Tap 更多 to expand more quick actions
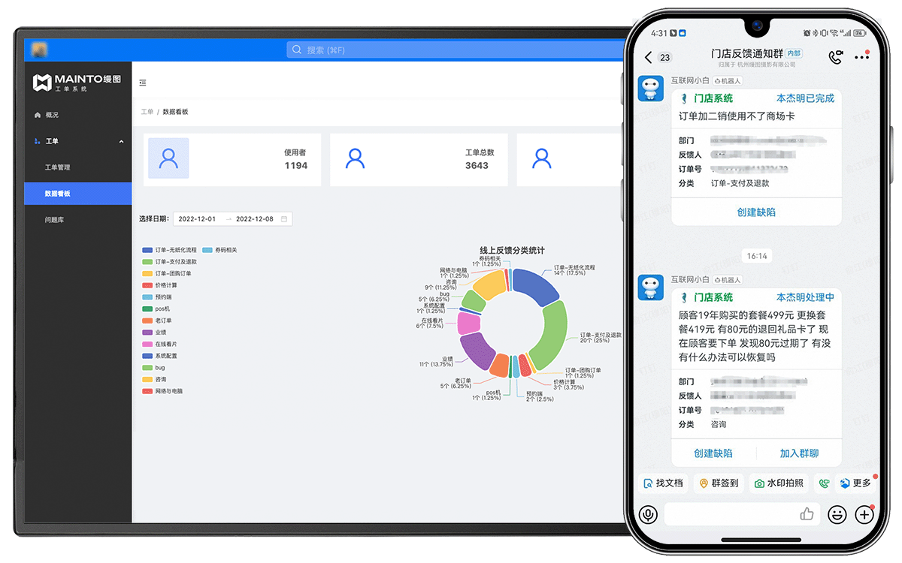 [x=855, y=483]
